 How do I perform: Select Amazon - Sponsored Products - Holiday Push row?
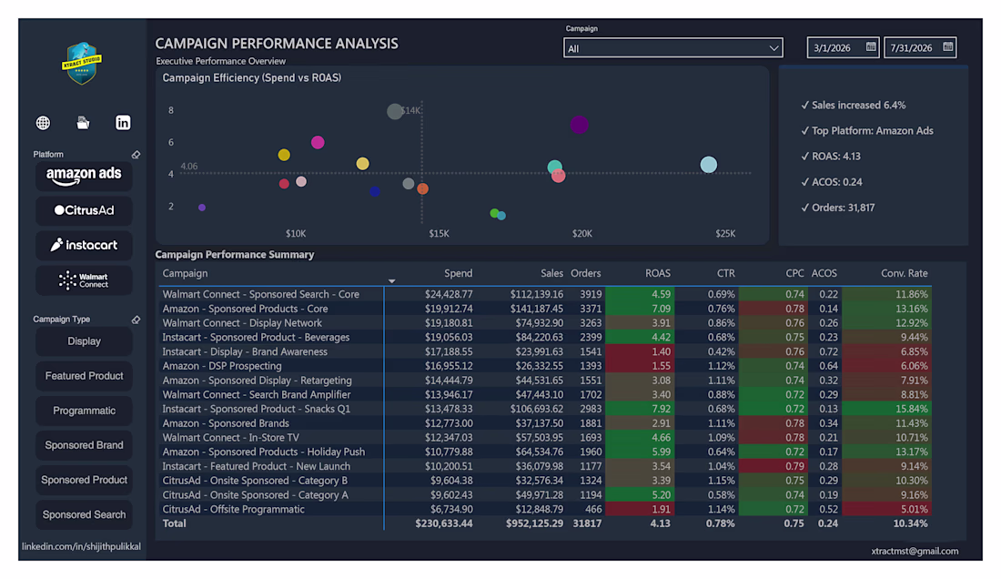pyautogui.click(x=544, y=452)
